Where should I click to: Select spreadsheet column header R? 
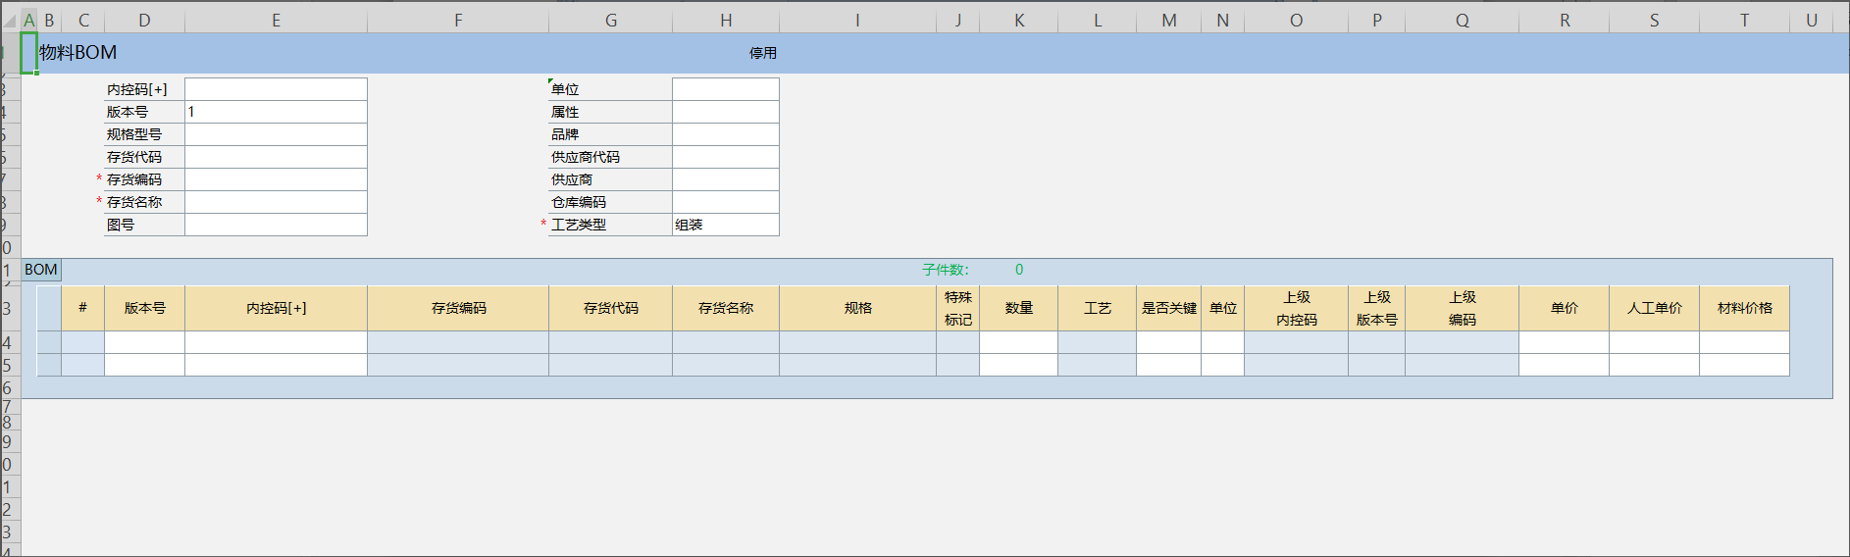point(1565,21)
